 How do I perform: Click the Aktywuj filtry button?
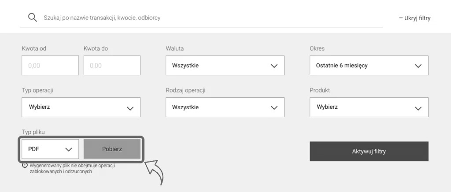coord(369,151)
